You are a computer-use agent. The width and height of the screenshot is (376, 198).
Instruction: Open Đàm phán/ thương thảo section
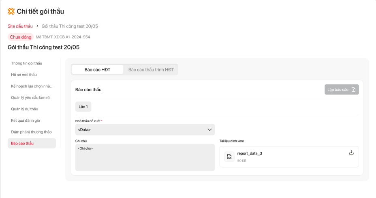[x=31, y=132]
